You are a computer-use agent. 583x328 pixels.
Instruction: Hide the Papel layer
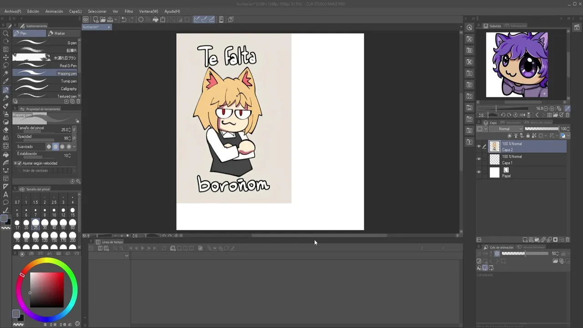[479, 172]
